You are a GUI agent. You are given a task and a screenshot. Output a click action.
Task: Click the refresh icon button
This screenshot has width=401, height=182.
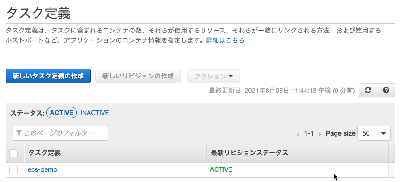tap(368, 90)
